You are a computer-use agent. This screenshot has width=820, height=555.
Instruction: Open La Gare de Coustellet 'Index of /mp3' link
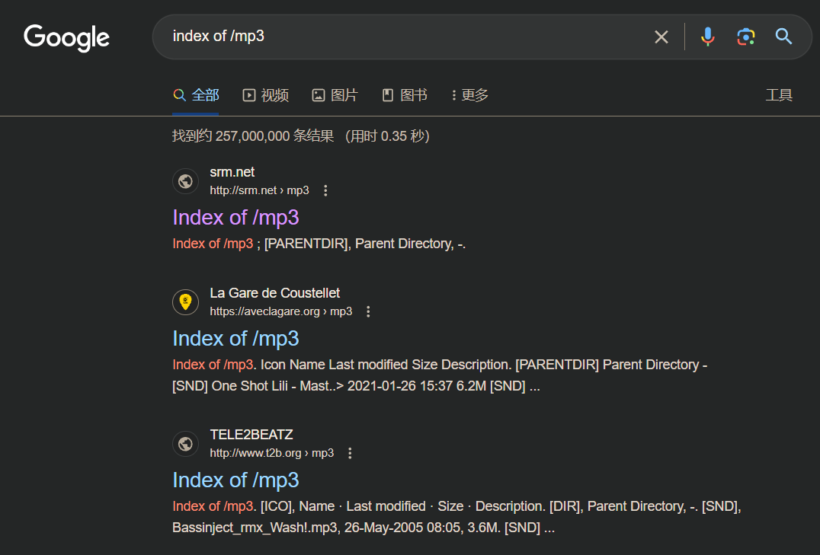point(235,339)
